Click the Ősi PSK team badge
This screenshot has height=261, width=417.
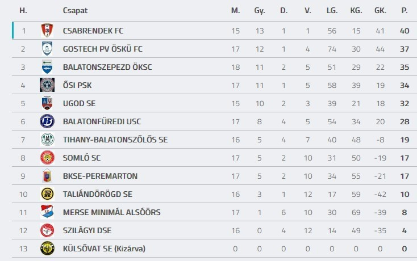[x=47, y=85]
